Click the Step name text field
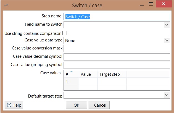Image resolution: width=174 pixels, height=113 pixels. click(x=117, y=17)
